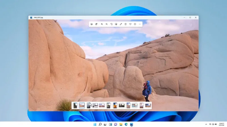
Task: Click the battery icon in the system tray
Action: click(216, 124)
